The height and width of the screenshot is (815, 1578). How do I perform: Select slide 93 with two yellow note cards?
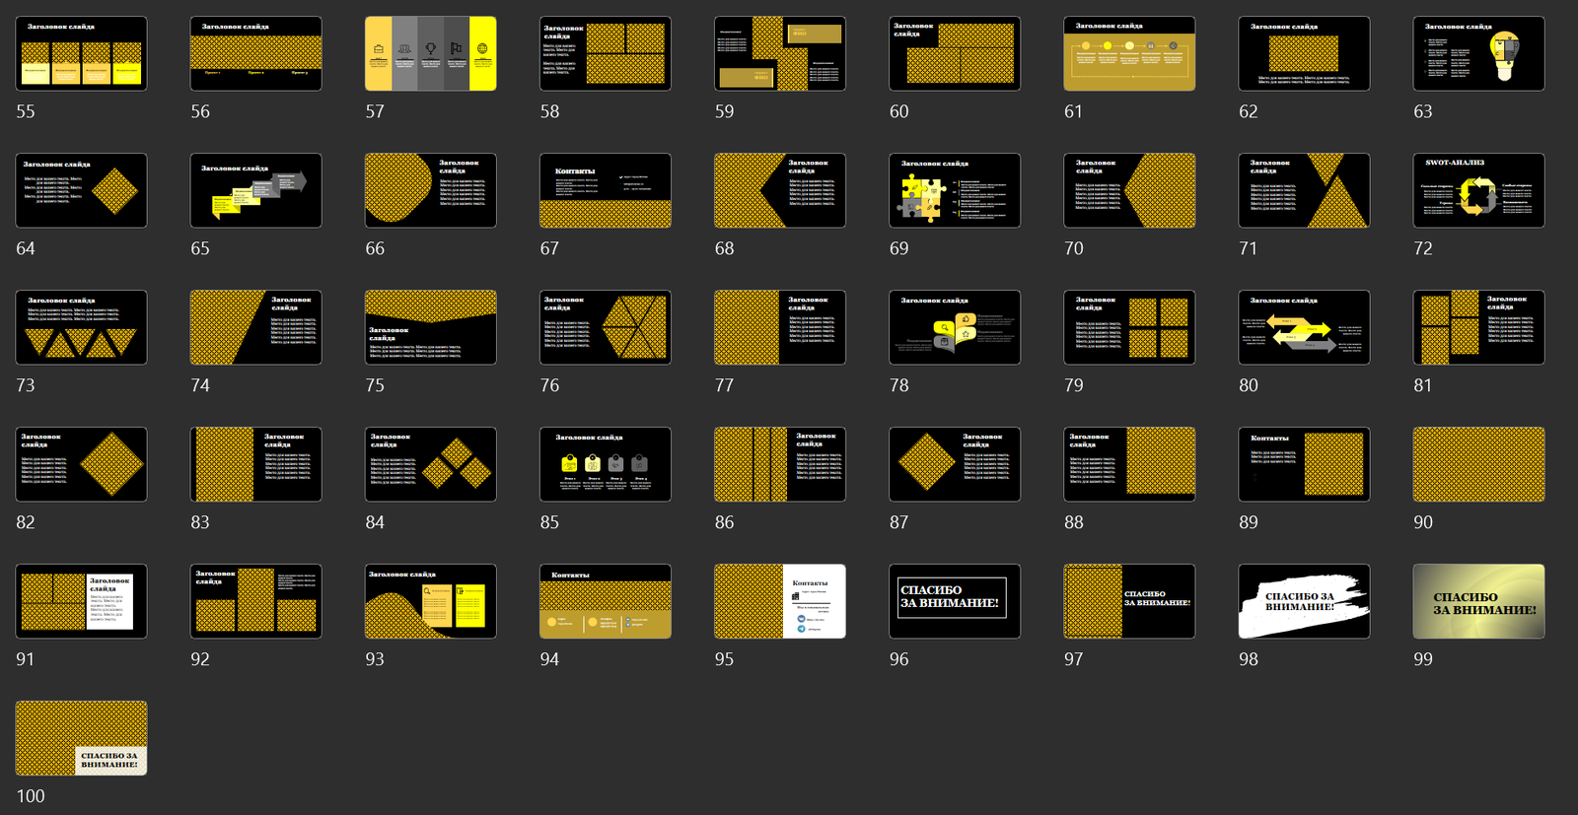(x=431, y=601)
